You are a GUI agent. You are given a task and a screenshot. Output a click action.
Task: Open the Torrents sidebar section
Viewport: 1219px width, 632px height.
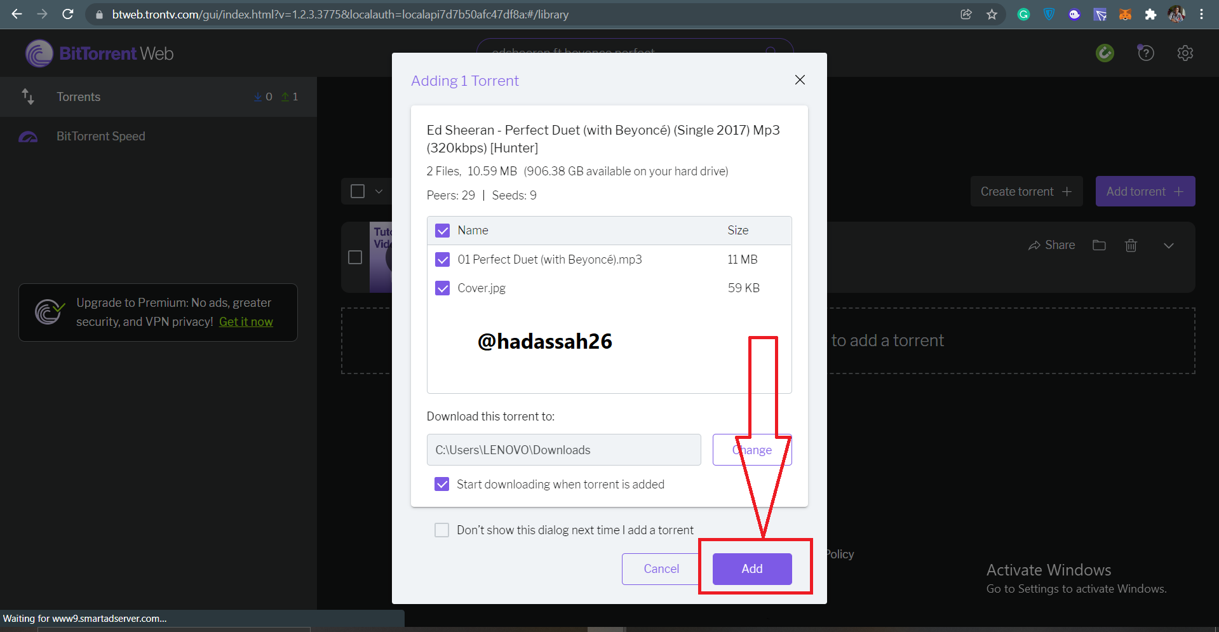[158, 97]
